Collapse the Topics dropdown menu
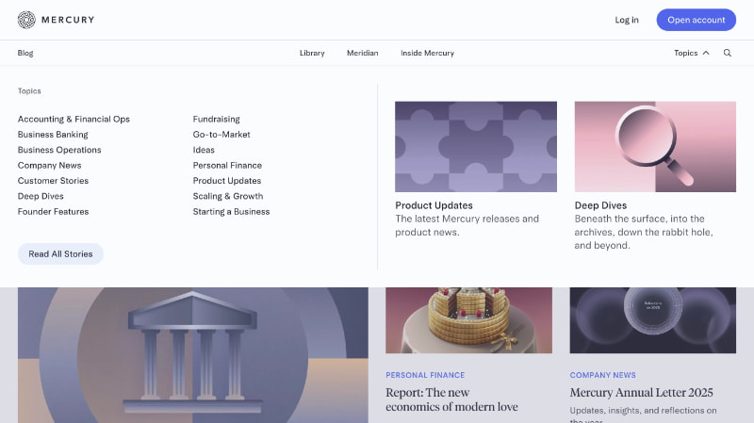Viewport: 754px width, 423px height. tap(692, 53)
